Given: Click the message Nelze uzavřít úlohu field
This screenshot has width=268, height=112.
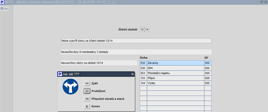Looking at the screenshot, I should point(136,41).
